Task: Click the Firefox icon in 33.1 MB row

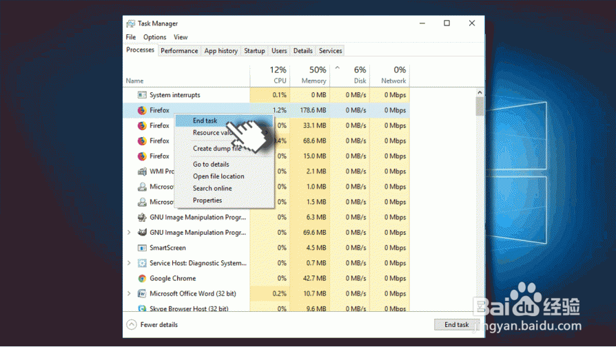Action: coord(142,125)
